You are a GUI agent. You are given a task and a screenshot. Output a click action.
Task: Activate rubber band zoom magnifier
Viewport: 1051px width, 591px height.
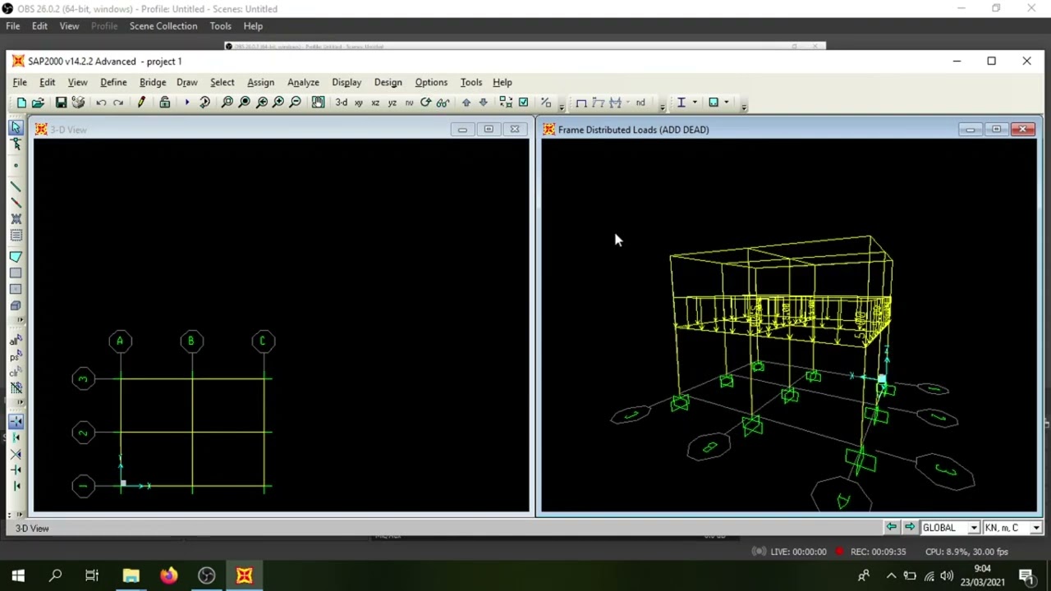[x=227, y=103]
